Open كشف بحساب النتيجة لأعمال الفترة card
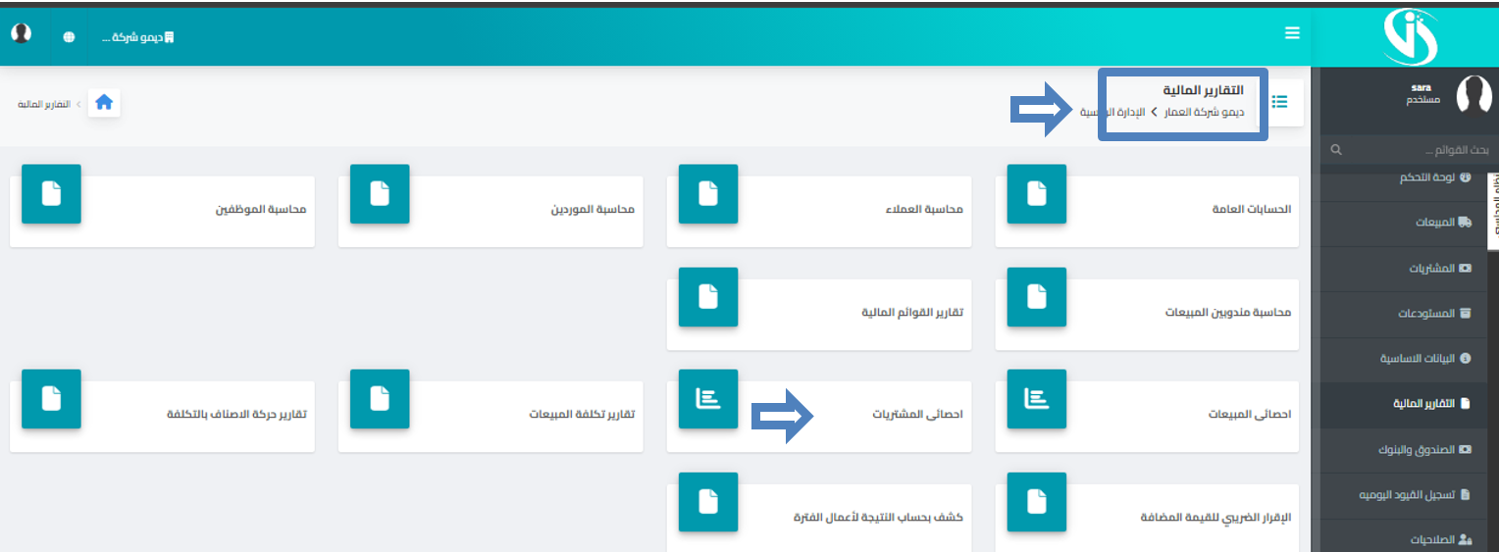This screenshot has height=552, width=1499. click(x=819, y=518)
